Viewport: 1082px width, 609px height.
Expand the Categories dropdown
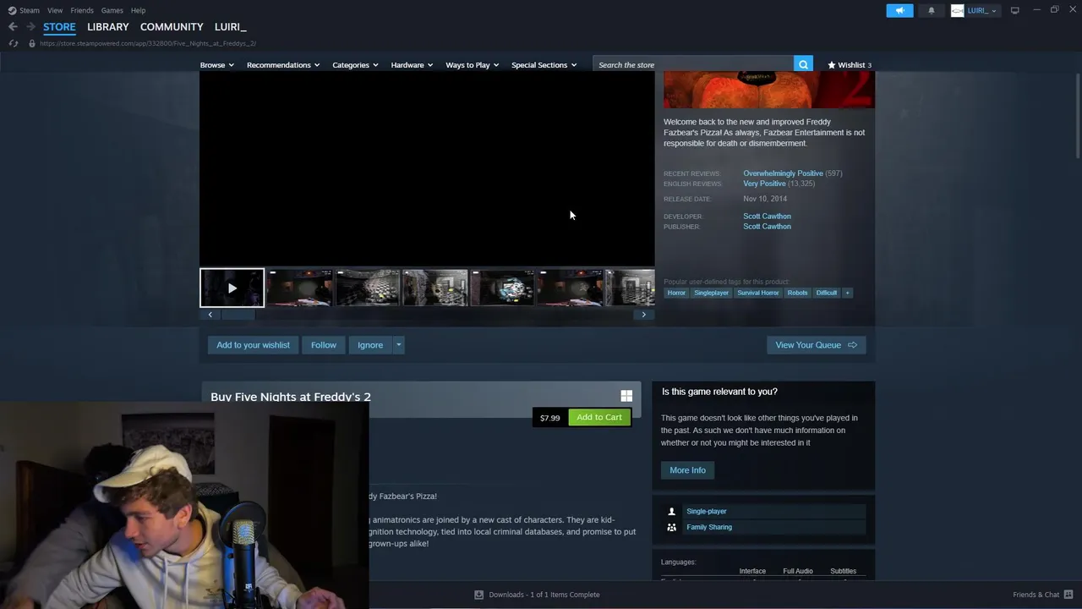click(x=355, y=65)
